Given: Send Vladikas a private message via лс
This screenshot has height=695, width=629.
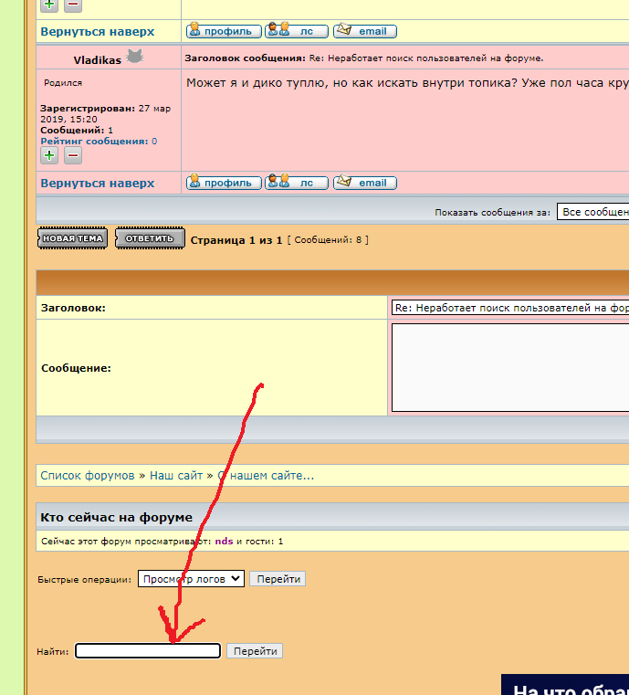Looking at the screenshot, I should coord(296,183).
